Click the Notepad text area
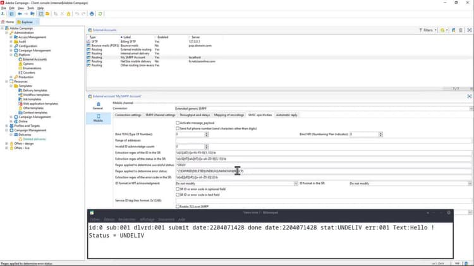 pyautogui.click(x=270, y=240)
